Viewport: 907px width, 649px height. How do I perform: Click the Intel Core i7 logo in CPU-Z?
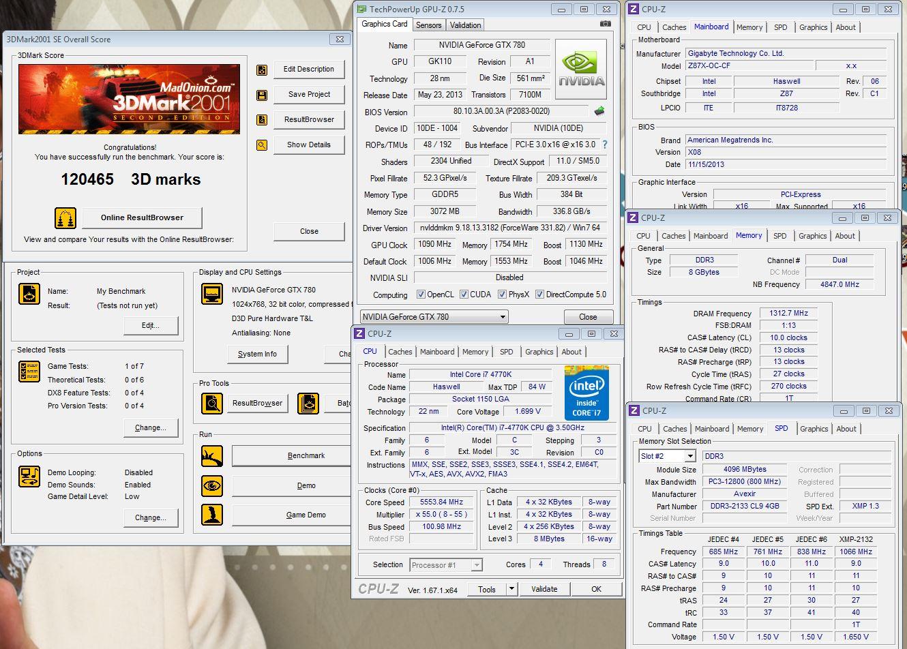tap(586, 393)
